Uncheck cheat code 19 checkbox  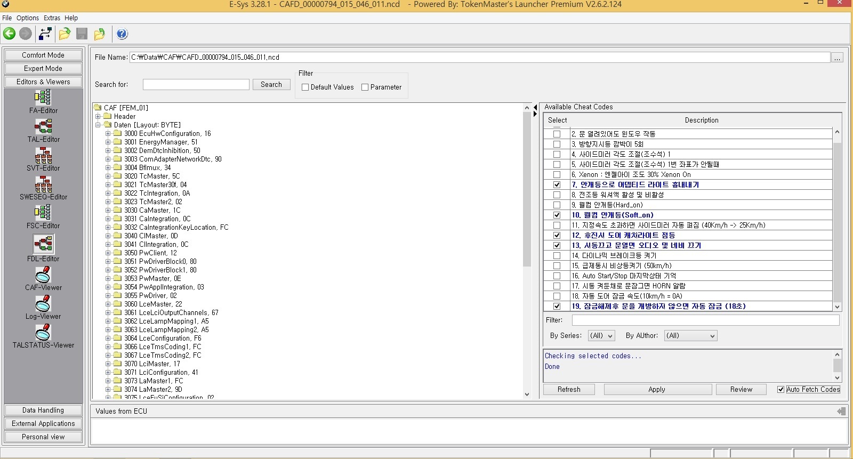coord(557,306)
